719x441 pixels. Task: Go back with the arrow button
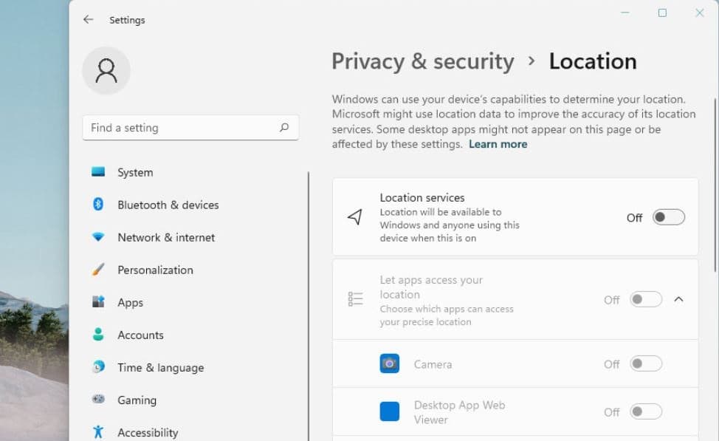[x=89, y=20]
